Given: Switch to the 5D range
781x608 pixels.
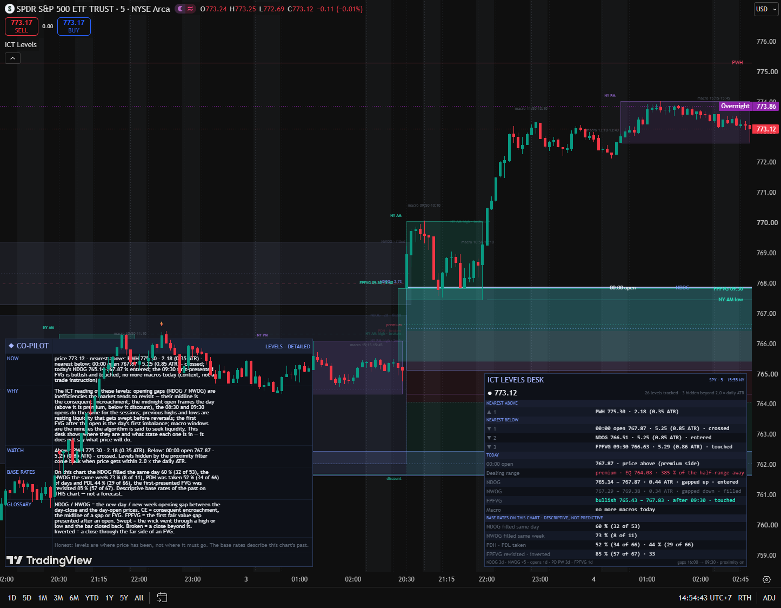Looking at the screenshot, I should [27, 598].
